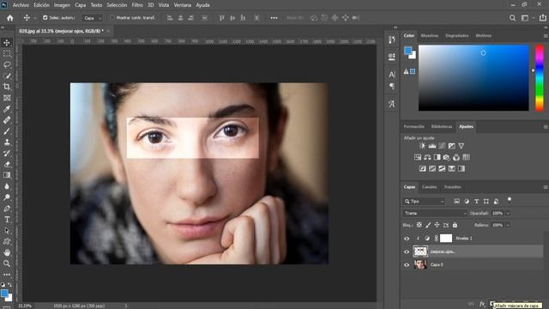Open the Trama blend mode dropdown

(x=435, y=213)
